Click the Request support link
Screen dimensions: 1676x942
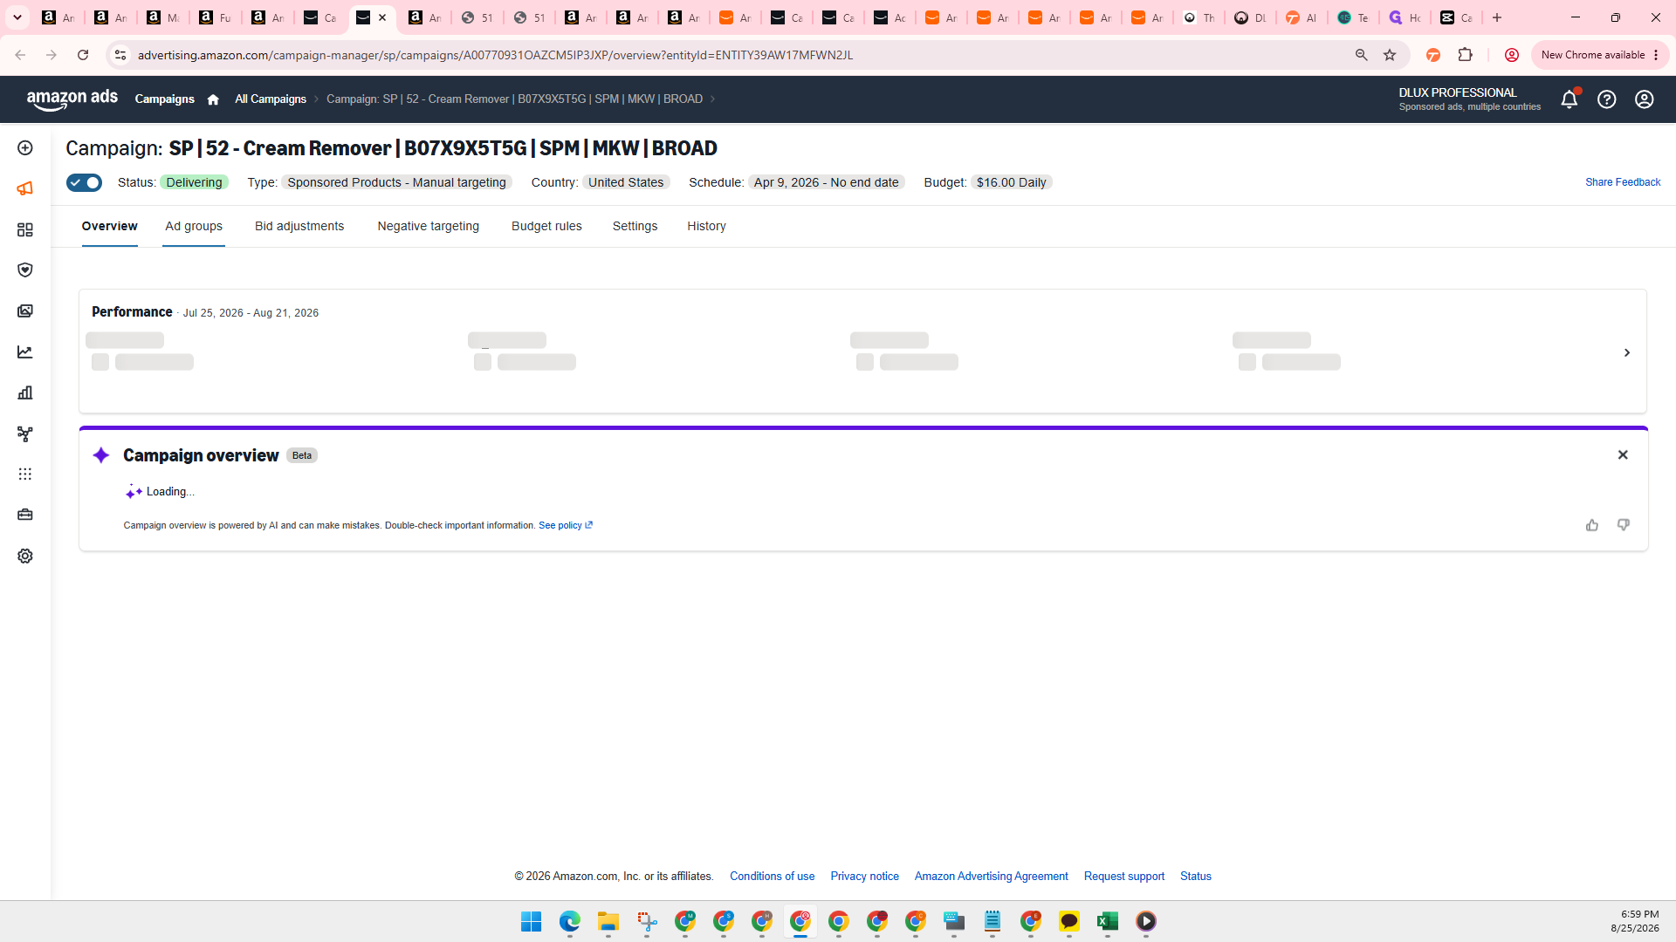tap(1124, 877)
